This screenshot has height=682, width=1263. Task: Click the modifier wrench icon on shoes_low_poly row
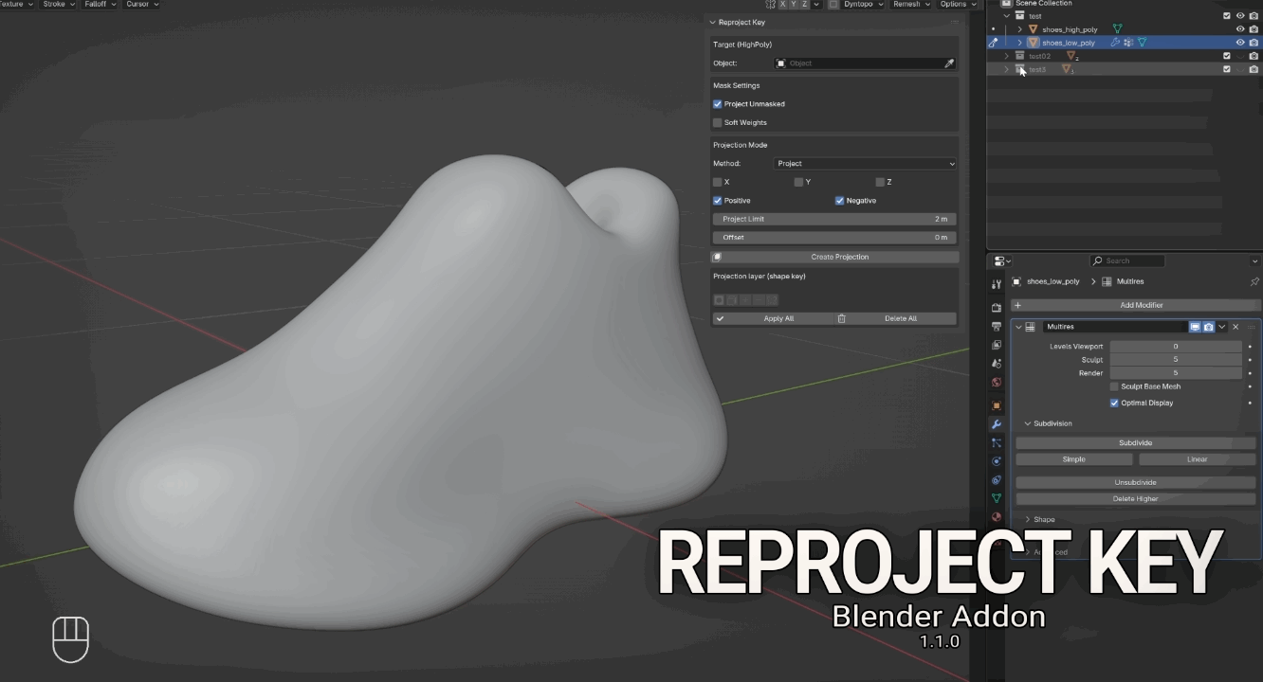[1116, 43]
